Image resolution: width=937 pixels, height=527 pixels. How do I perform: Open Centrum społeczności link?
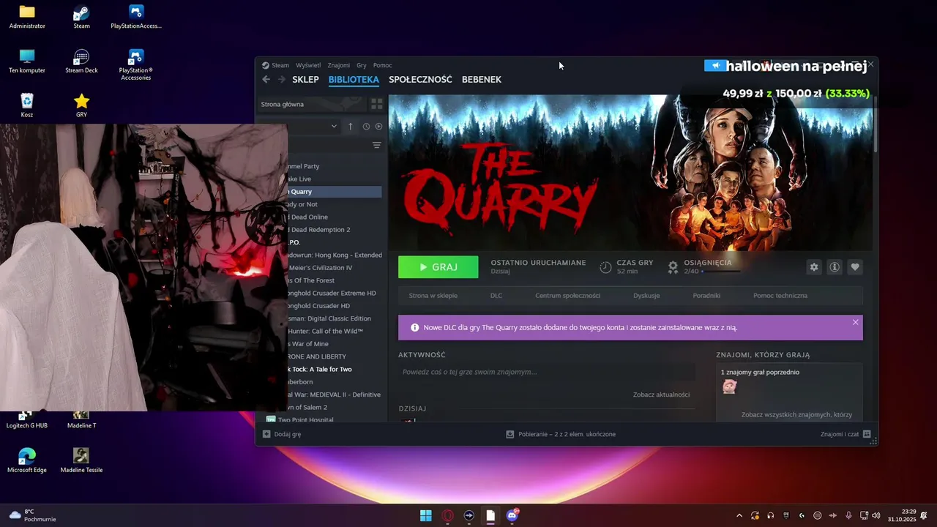[567, 296]
